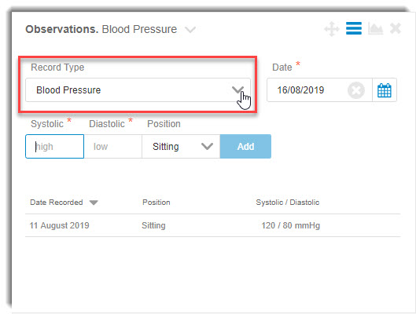Toggle the Date Recorded sort arrow
This screenshot has width=416, height=314.
(94, 203)
